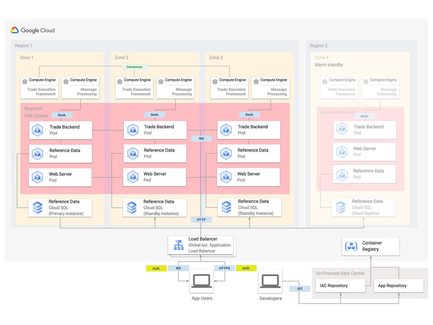Click the WS label near App Users
The height and width of the screenshot is (325, 433).
(x=178, y=268)
